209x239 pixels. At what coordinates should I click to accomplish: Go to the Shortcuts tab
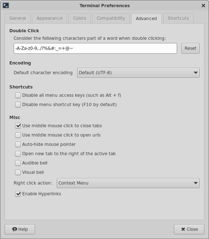coord(179,18)
